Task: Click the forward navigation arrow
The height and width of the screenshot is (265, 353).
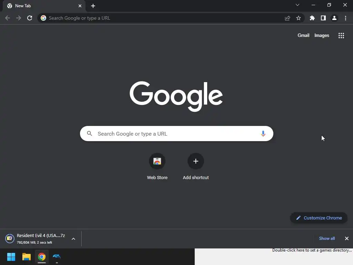Action: click(x=19, y=18)
